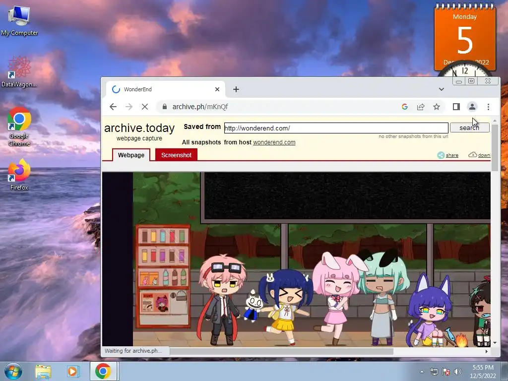Close the WonderEnd tab
This screenshot has height=381, width=508.
(x=217, y=89)
